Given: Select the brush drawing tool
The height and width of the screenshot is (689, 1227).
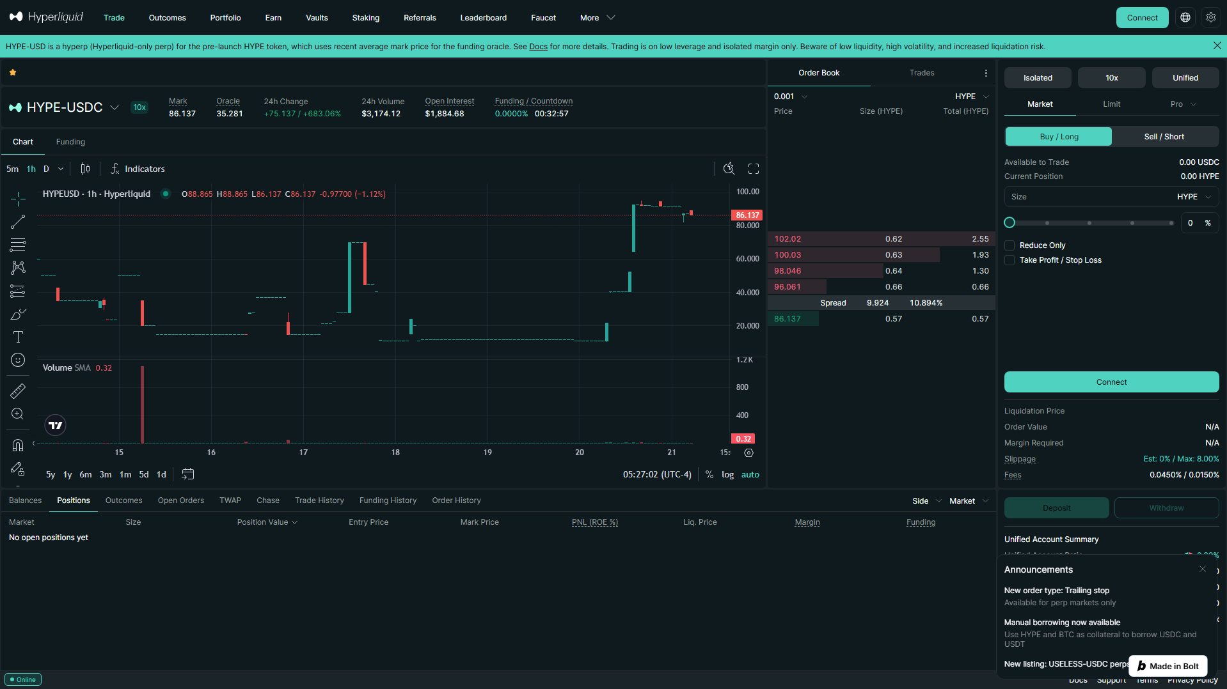Looking at the screenshot, I should click(18, 314).
